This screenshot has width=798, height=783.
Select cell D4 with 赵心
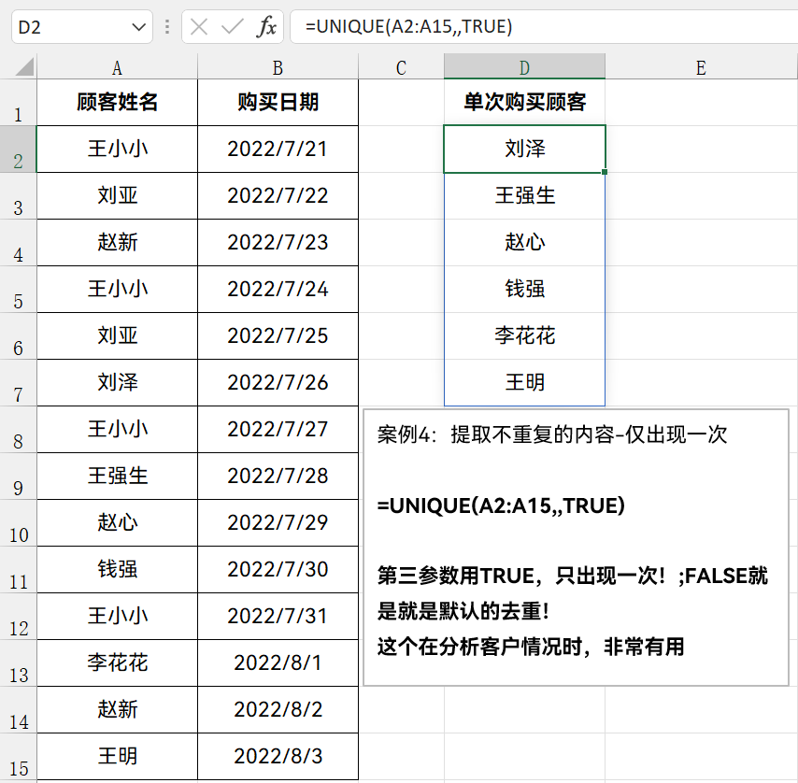pyautogui.click(x=525, y=243)
